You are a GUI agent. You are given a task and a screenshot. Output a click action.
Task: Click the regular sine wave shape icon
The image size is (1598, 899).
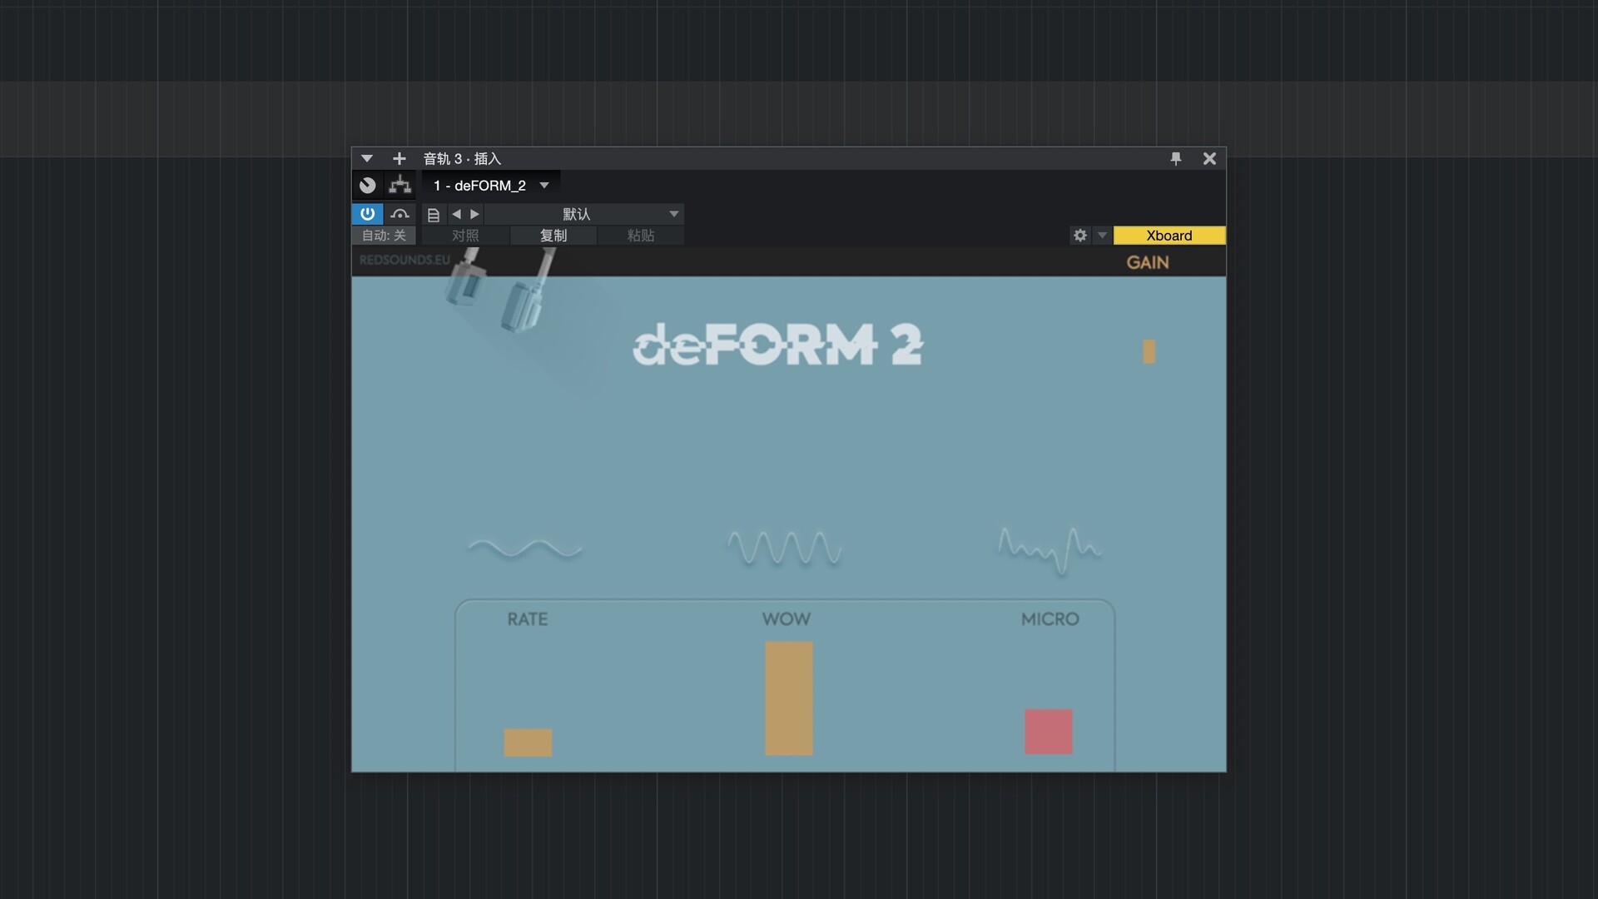(x=785, y=549)
